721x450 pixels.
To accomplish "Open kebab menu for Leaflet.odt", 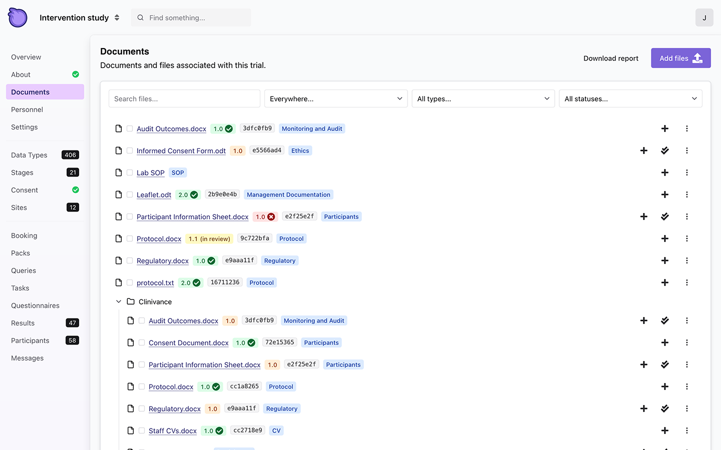I will (687, 194).
